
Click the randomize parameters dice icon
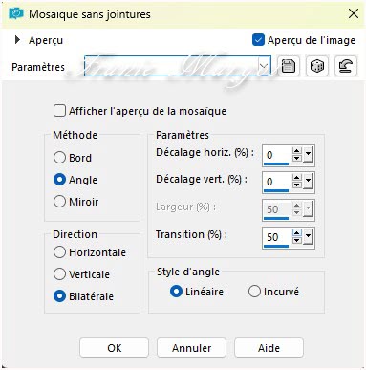pyautogui.click(x=317, y=66)
